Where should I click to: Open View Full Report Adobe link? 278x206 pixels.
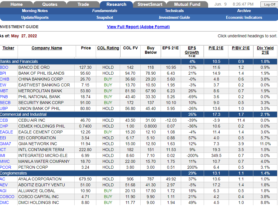tap(138, 27)
